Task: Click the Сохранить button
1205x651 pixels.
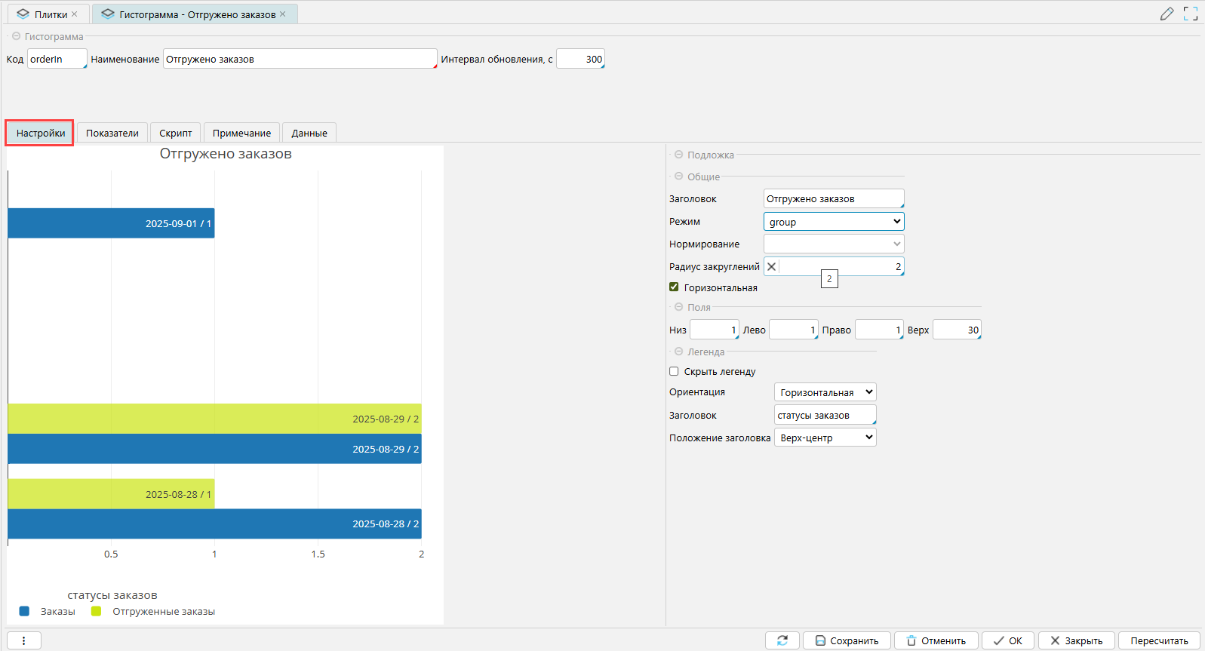Action: [x=847, y=640]
